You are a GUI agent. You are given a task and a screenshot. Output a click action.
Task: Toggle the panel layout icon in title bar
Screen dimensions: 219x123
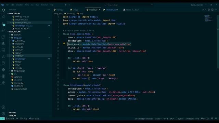coord(195,5)
